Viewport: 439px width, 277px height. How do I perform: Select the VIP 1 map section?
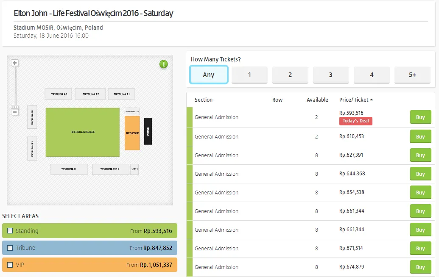(x=134, y=169)
